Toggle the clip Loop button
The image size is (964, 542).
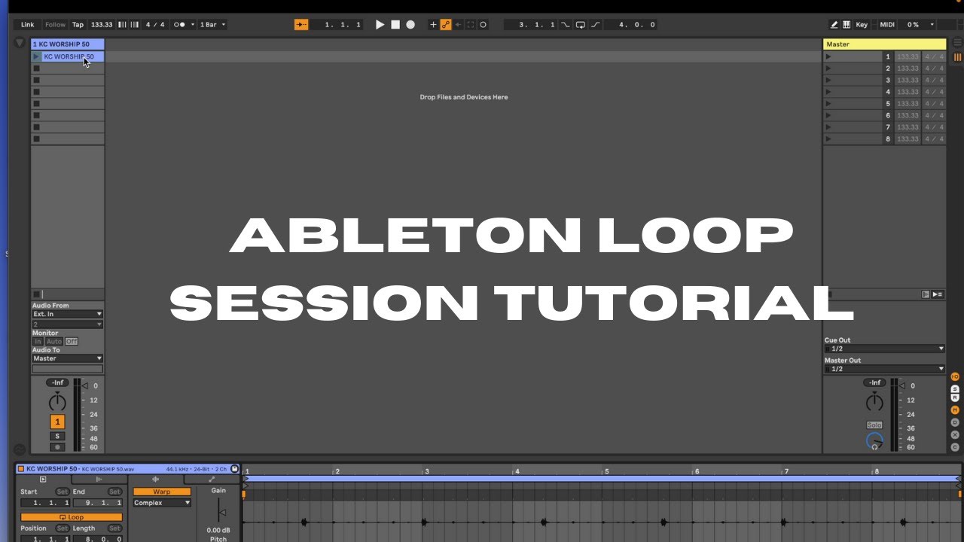[x=72, y=518]
